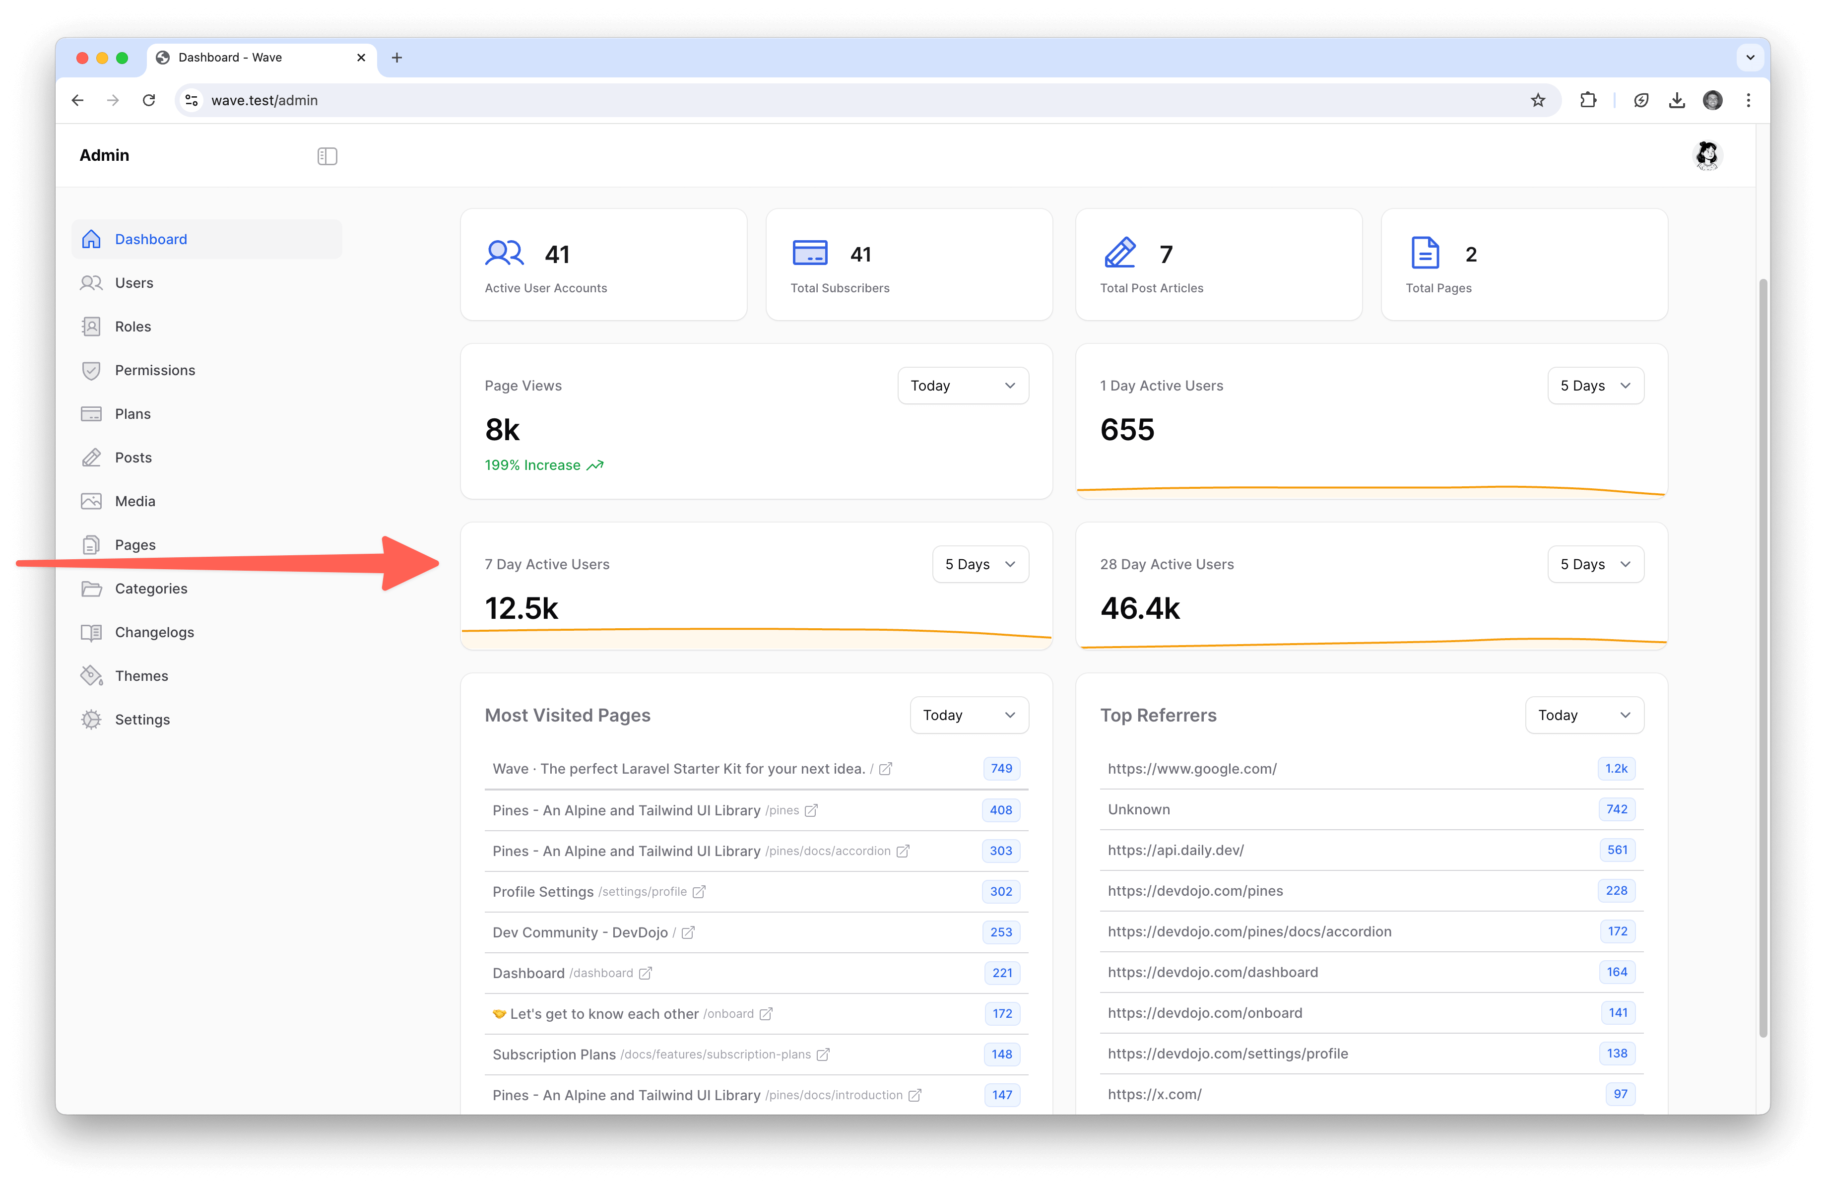Go back in browser history
Image resolution: width=1826 pixels, height=1188 pixels.
click(x=77, y=101)
